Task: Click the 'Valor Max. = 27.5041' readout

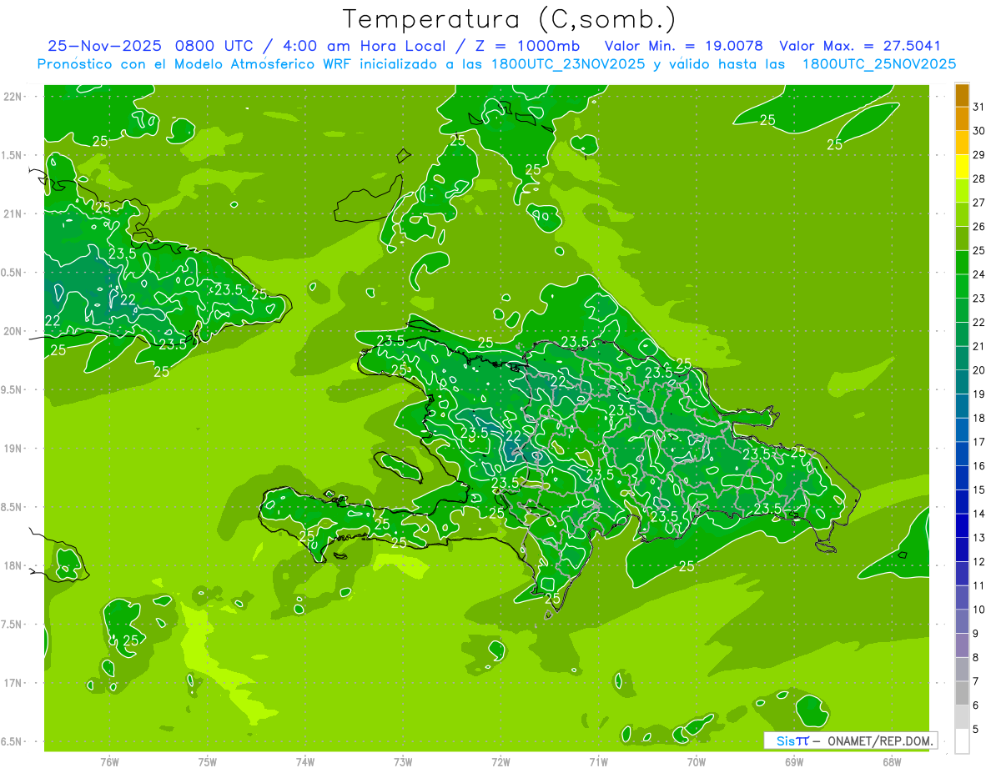Action: pyautogui.click(x=860, y=47)
